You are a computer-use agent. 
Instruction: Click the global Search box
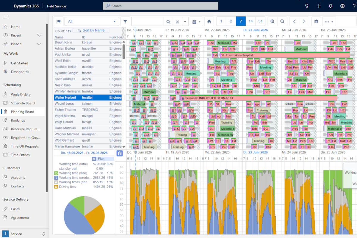click(x=161, y=6)
